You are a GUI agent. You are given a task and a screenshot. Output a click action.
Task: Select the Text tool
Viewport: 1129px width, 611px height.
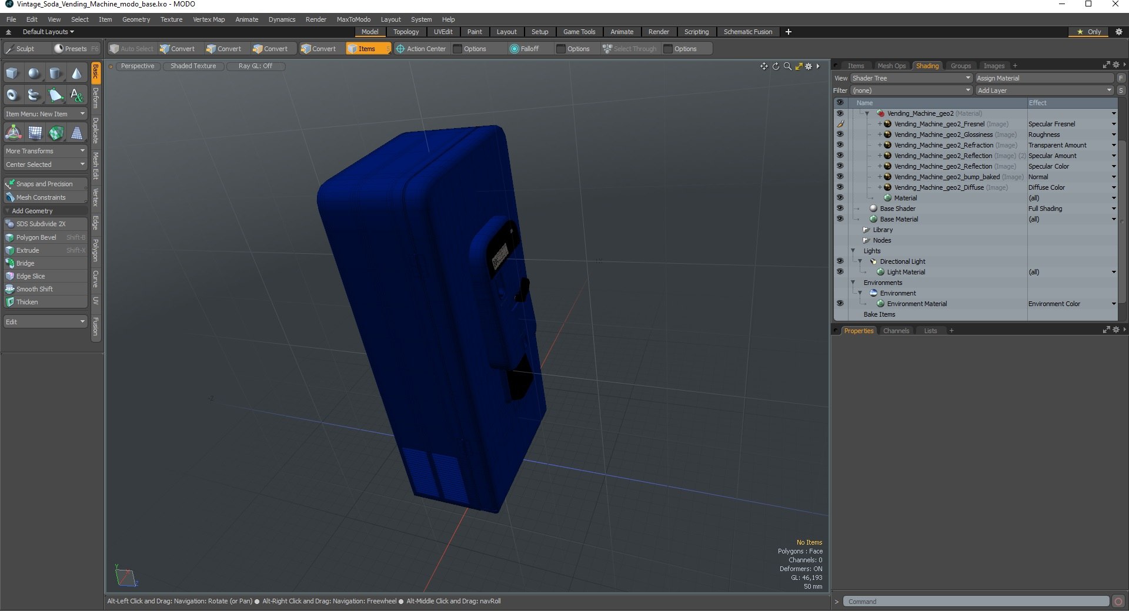click(76, 95)
